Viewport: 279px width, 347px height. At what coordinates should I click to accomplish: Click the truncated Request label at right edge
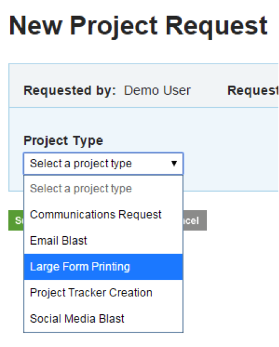(253, 90)
